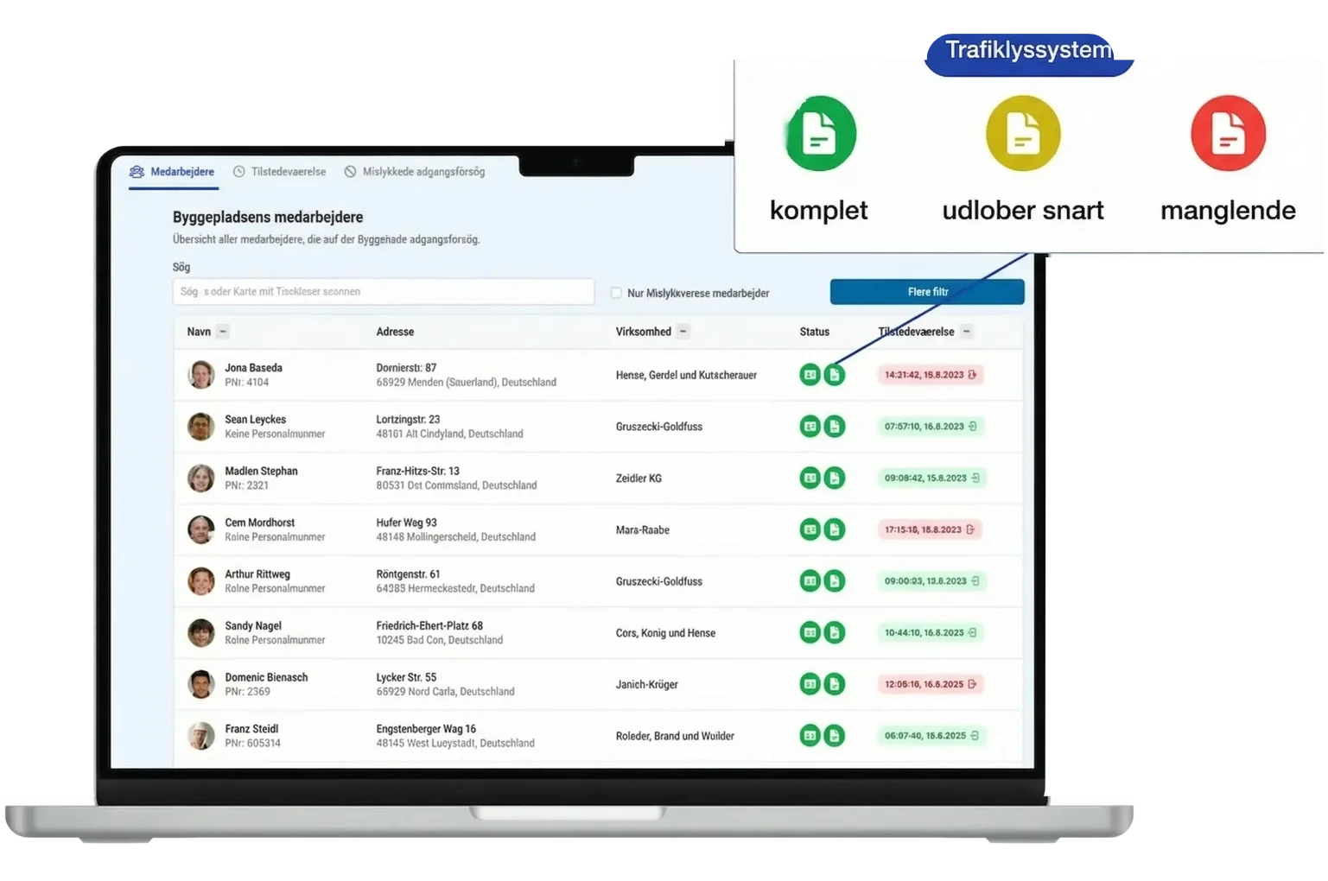This screenshot has height=881, width=1328.
Task: Toggle sort on the Virksomhed column
Action: [x=683, y=332]
